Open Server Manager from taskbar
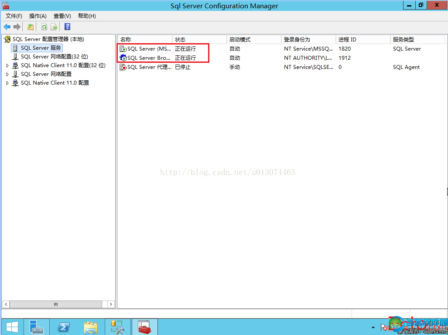Image resolution: width=448 pixels, height=335 pixels. [x=36, y=327]
